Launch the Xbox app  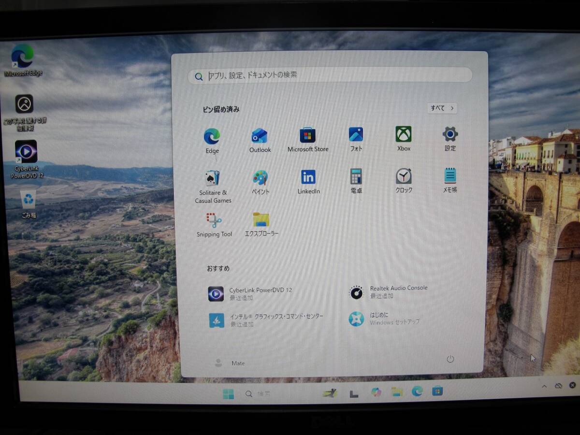coord(404,139)
